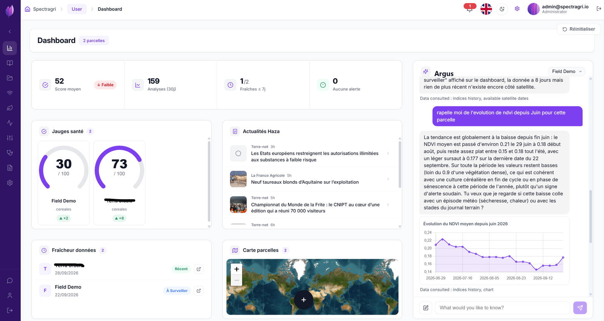Image resolution: width=604 pixels, height=321 pixels.
Task: Open the bar chart dashboard icon in sidebar
Action: (10, 48)
